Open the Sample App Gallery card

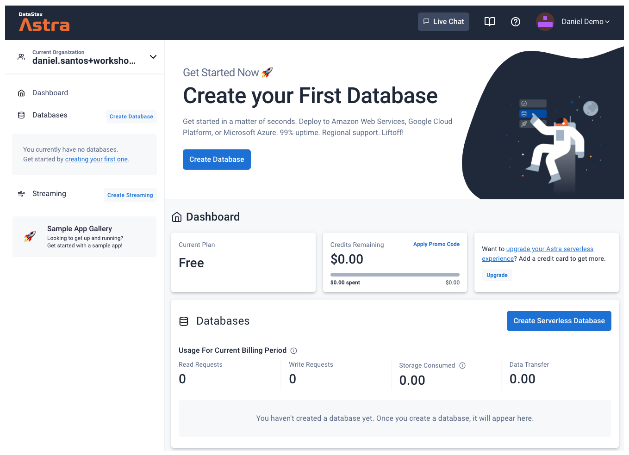click(84, 237)
